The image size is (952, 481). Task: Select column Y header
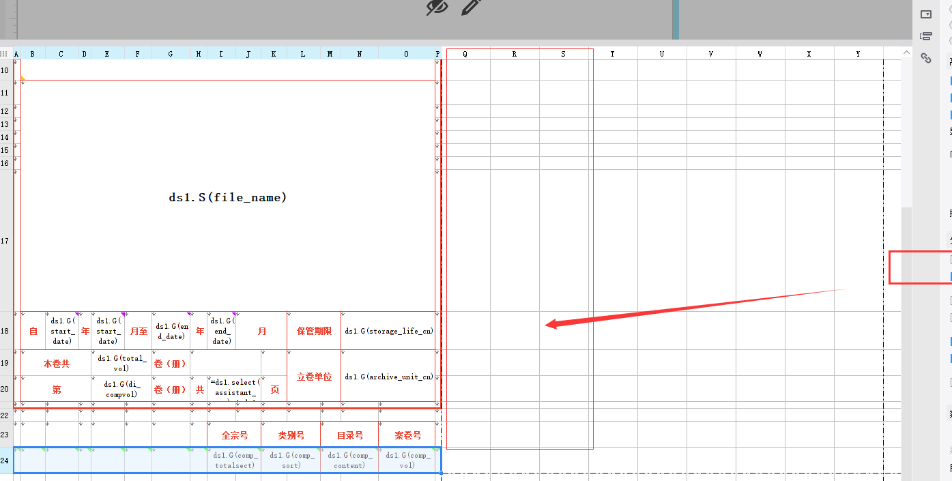(859, 54)
